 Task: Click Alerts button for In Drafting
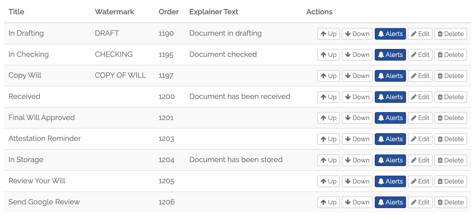click(390, 34)
